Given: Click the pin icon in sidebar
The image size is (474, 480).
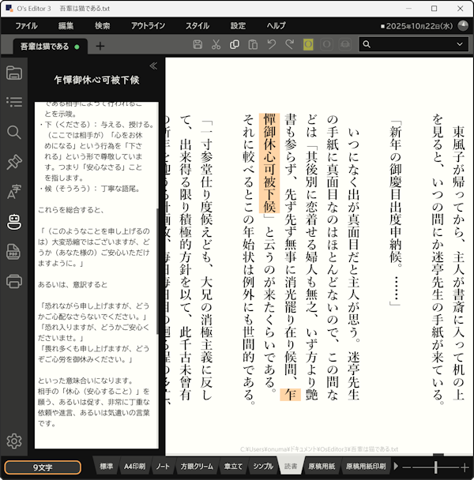Looking at the screenshot, I should tap(13, 162).
